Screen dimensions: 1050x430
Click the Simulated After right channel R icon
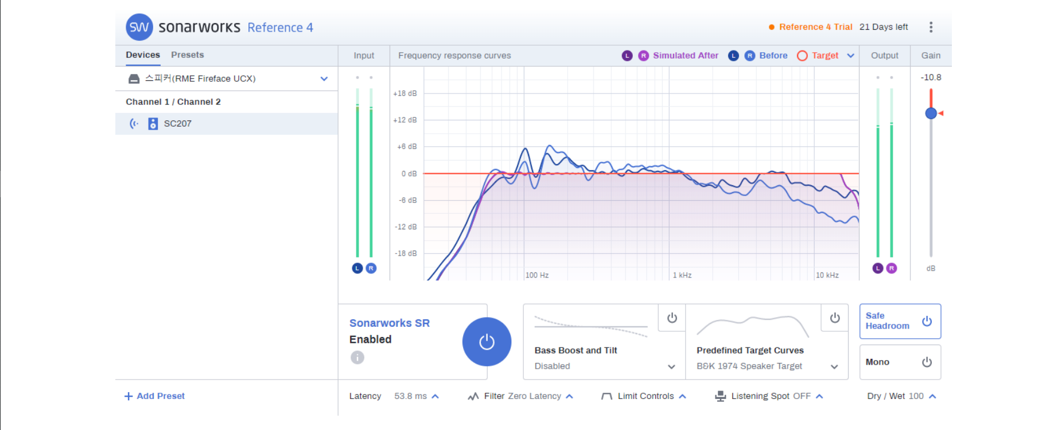(x=644, y=56)
